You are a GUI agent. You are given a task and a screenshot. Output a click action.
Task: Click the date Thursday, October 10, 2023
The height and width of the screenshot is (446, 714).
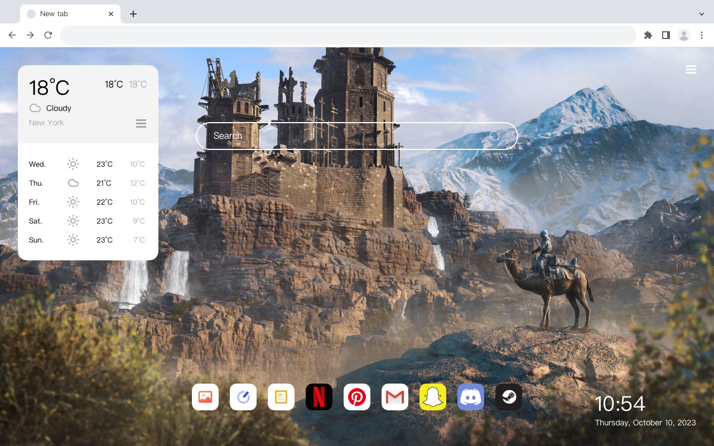(x=645, y=423)
